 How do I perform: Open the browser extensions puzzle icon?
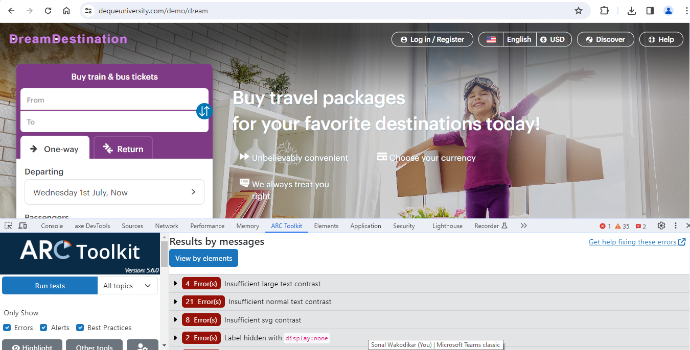[x=604, y=11]
